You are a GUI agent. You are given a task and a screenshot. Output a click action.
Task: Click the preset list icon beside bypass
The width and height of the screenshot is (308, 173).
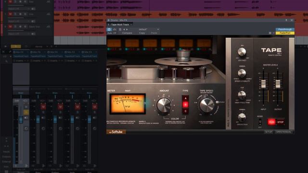[x=120, y=29]
